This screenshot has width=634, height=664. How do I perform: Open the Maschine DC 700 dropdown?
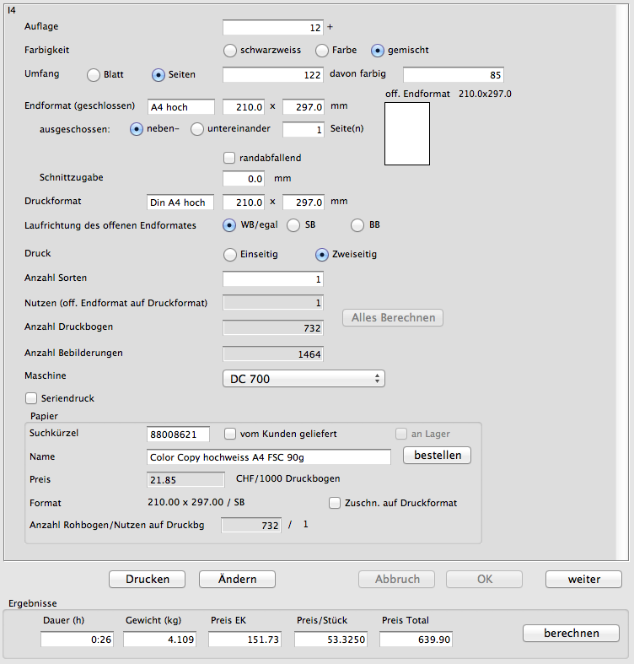[304, 379]
